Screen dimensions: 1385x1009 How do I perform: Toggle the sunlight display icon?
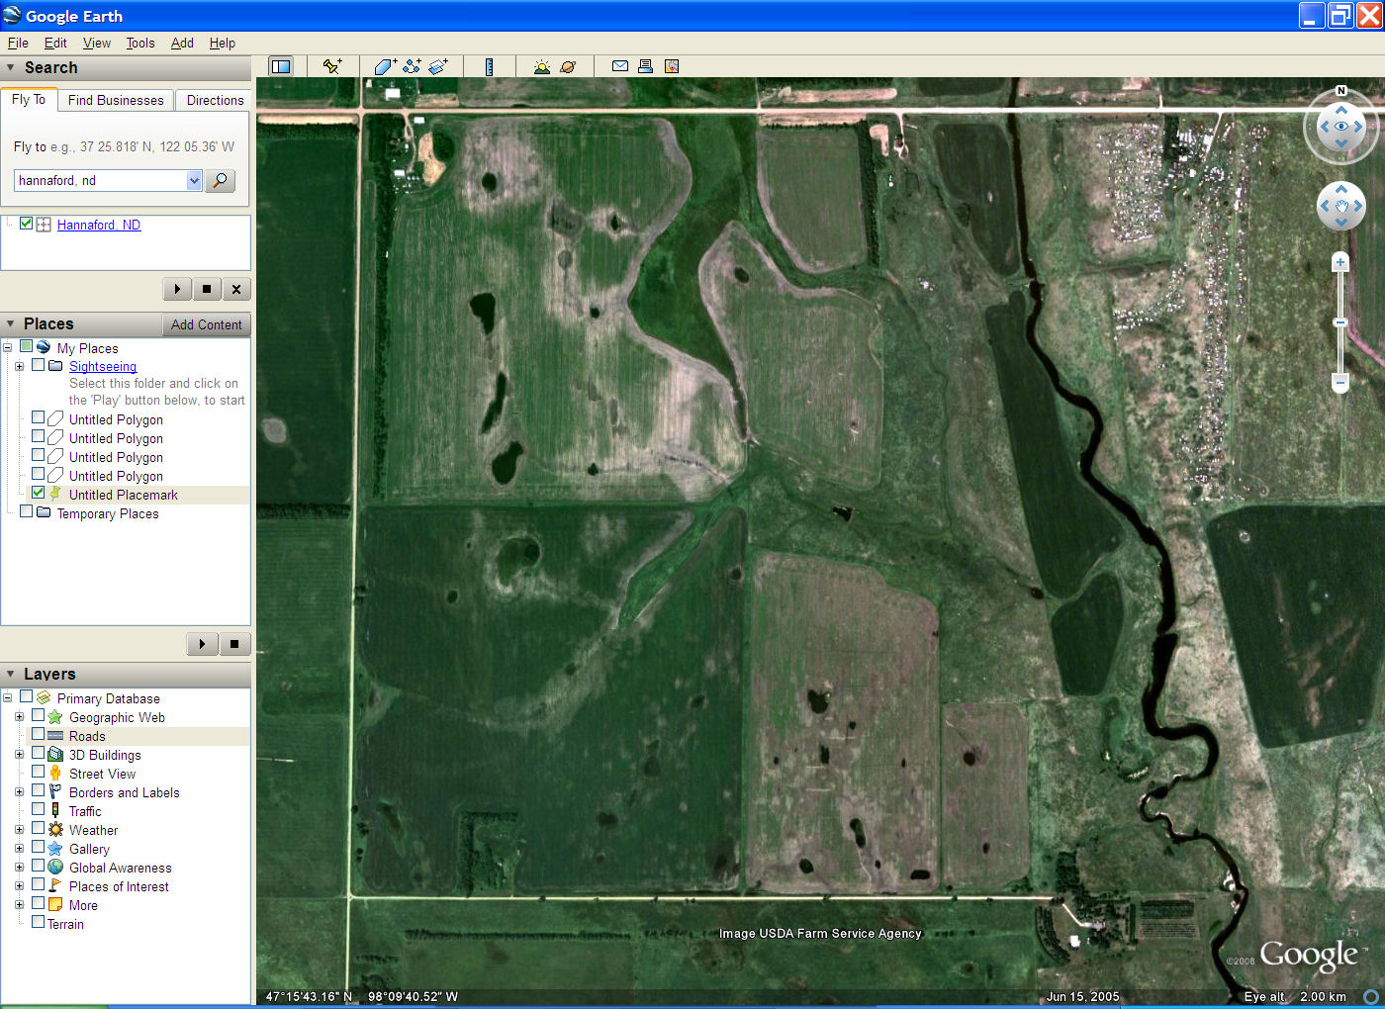[x=541, y=66]
